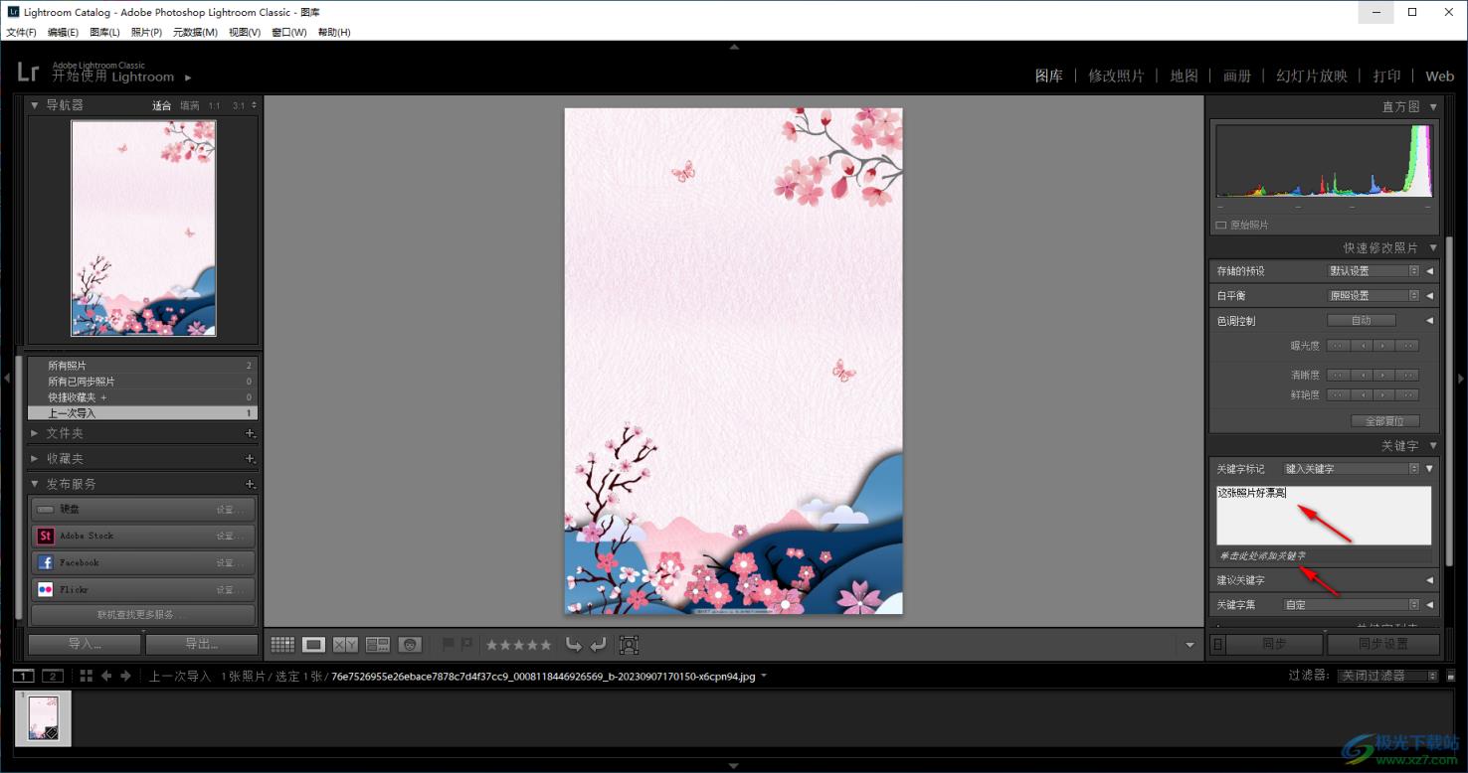Expand the 收藏夹 panel
Viewport: 1468px width, 773px height.
point(36,459)
